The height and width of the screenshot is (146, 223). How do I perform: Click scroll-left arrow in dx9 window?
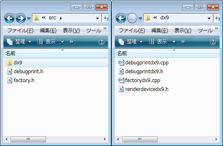click(118, 139)
